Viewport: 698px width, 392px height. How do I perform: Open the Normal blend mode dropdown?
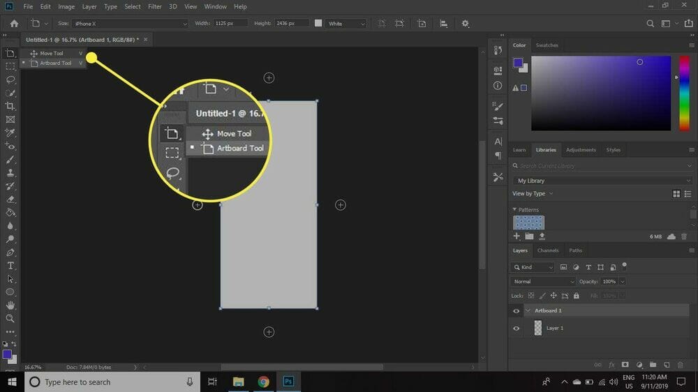click(x=542, y=282)
